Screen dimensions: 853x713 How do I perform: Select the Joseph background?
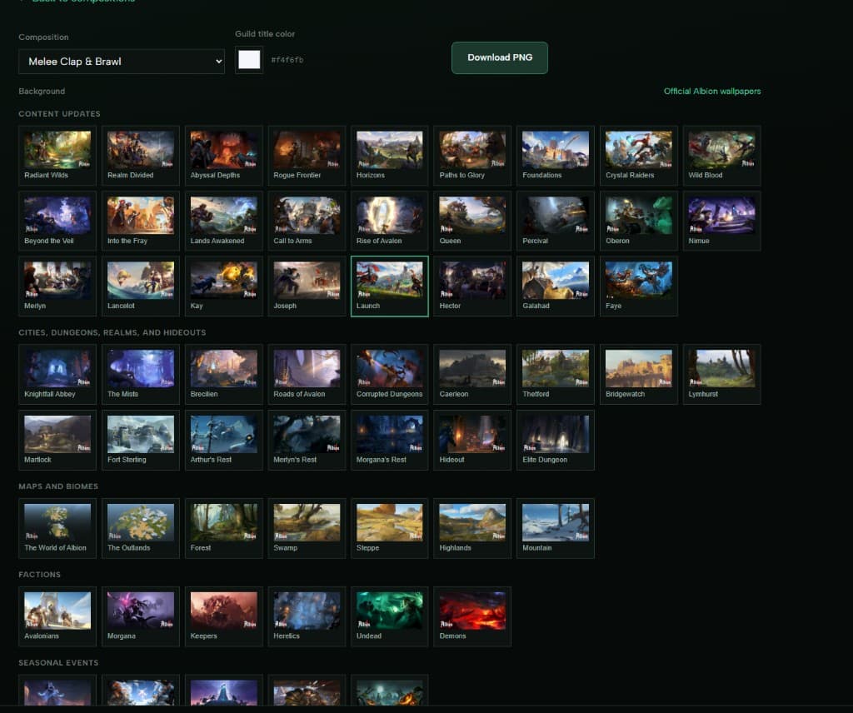click(x=307, y=286)
